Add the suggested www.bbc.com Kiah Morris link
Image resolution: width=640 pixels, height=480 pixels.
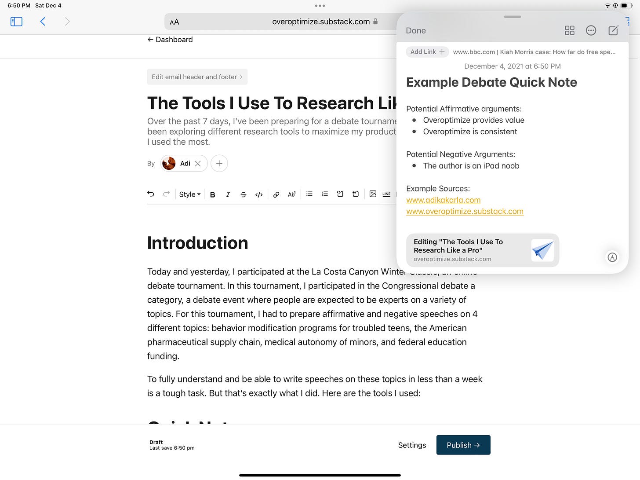click(x=534, y=52)
